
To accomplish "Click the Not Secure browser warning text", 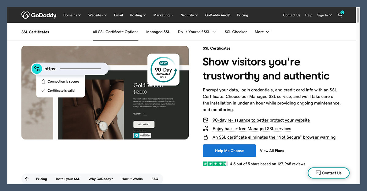I will 274,137.
